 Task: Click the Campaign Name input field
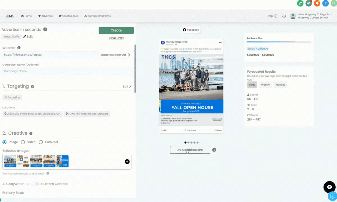(67, 71)
